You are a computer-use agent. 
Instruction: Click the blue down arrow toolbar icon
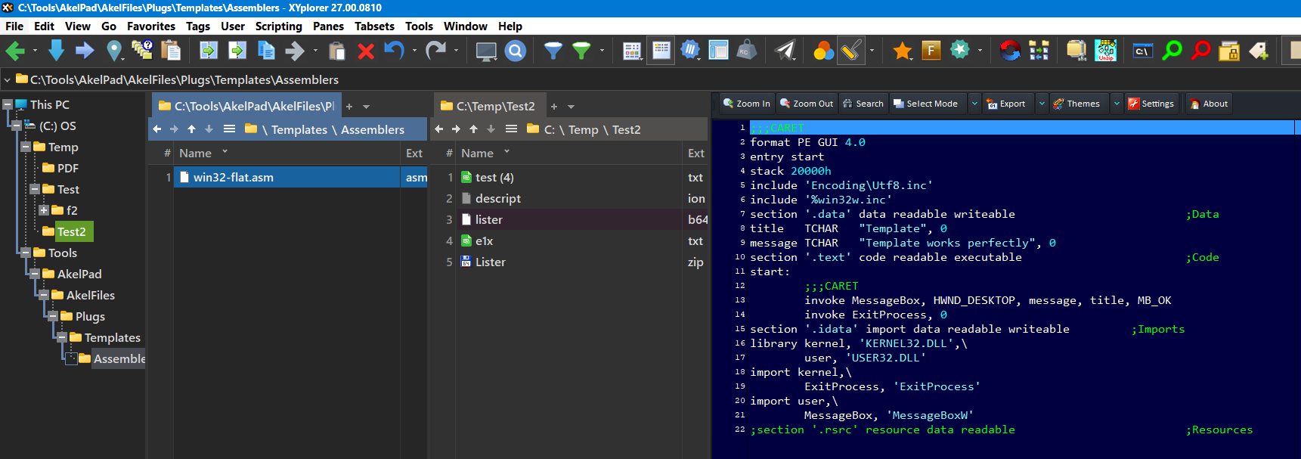click(x=56, y=51)
